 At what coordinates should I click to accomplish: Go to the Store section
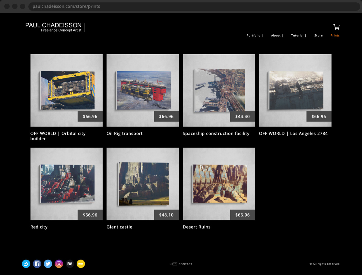coord(318,35)
